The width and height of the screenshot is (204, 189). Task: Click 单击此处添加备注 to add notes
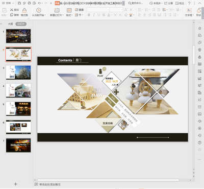pyautogui.click(x=50, y=184)
